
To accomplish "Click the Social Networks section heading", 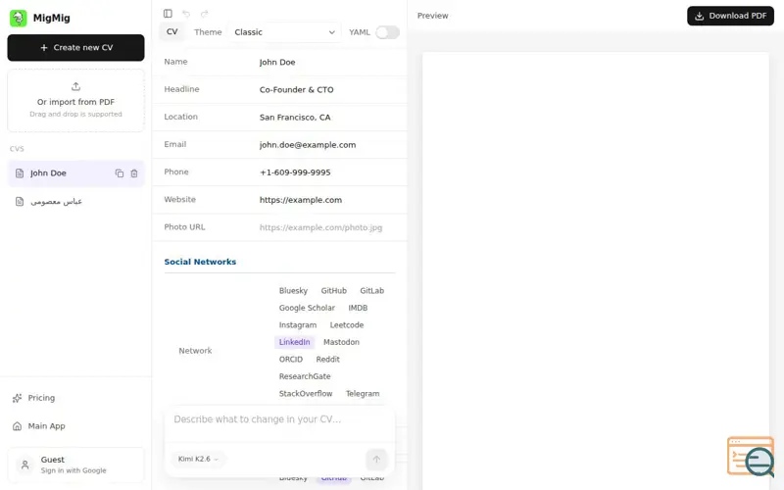I will 200,262.
